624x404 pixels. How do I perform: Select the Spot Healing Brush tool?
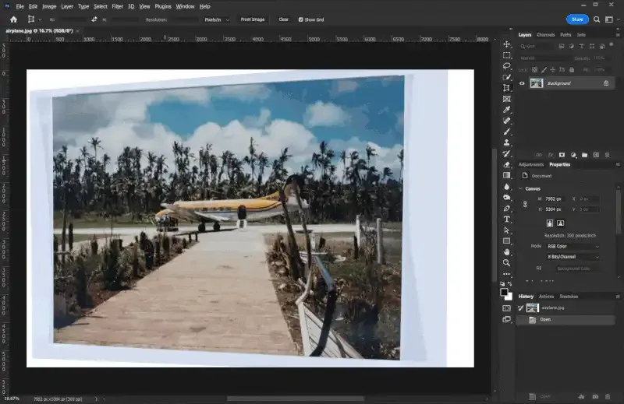point(506,121)
